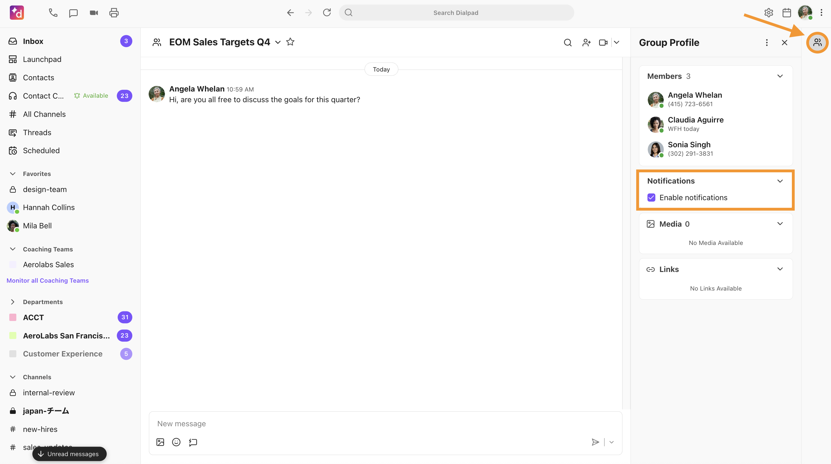The height and width of the screenshot is (464, 831).
Task: Collapse the Links section
Action: coord(780,269)
